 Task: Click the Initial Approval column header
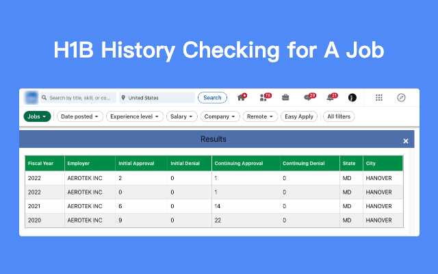click(x=142, y=163)
